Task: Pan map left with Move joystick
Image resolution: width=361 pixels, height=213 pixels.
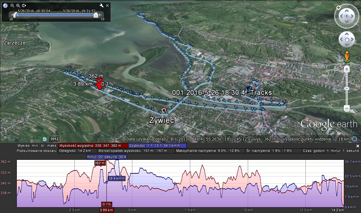Action: [x=342, y=39]
